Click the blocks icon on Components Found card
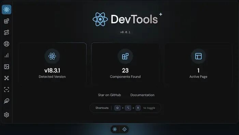239x135 pixels. 125,56
